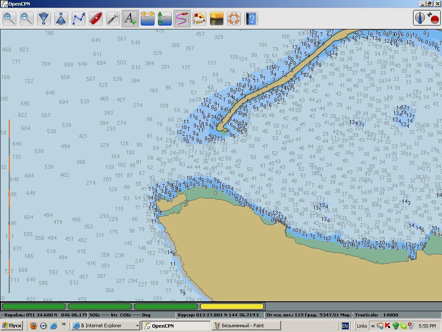Expand hidden system tray icons
Screen dimensions: 442x332
373,326
